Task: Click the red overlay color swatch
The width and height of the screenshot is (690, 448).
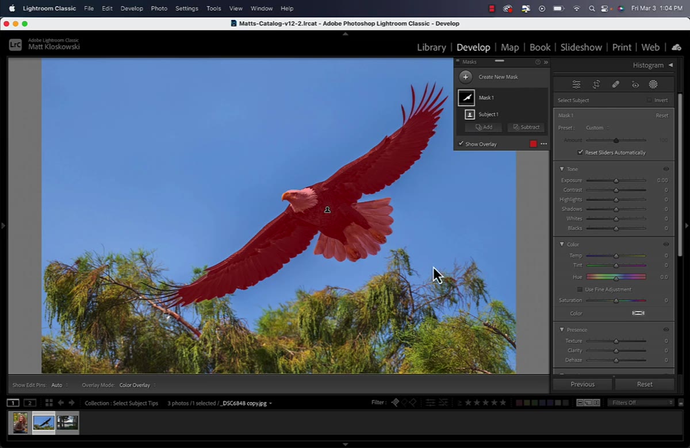Action: tap(533, 144)
